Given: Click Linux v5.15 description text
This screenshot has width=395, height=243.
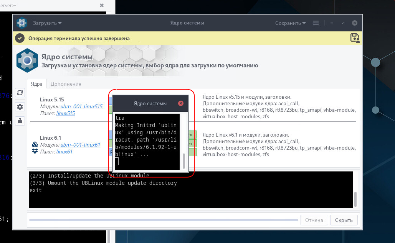Looking at the screenshot, I should coord(279,107).
